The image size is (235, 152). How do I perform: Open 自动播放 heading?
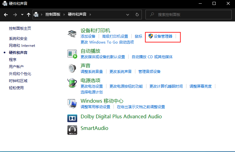tap(90, 51)
